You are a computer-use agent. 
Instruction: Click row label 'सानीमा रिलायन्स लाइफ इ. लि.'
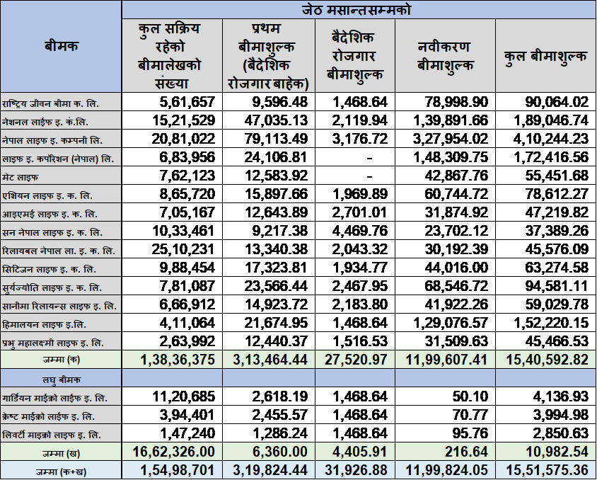click(59, 306)
